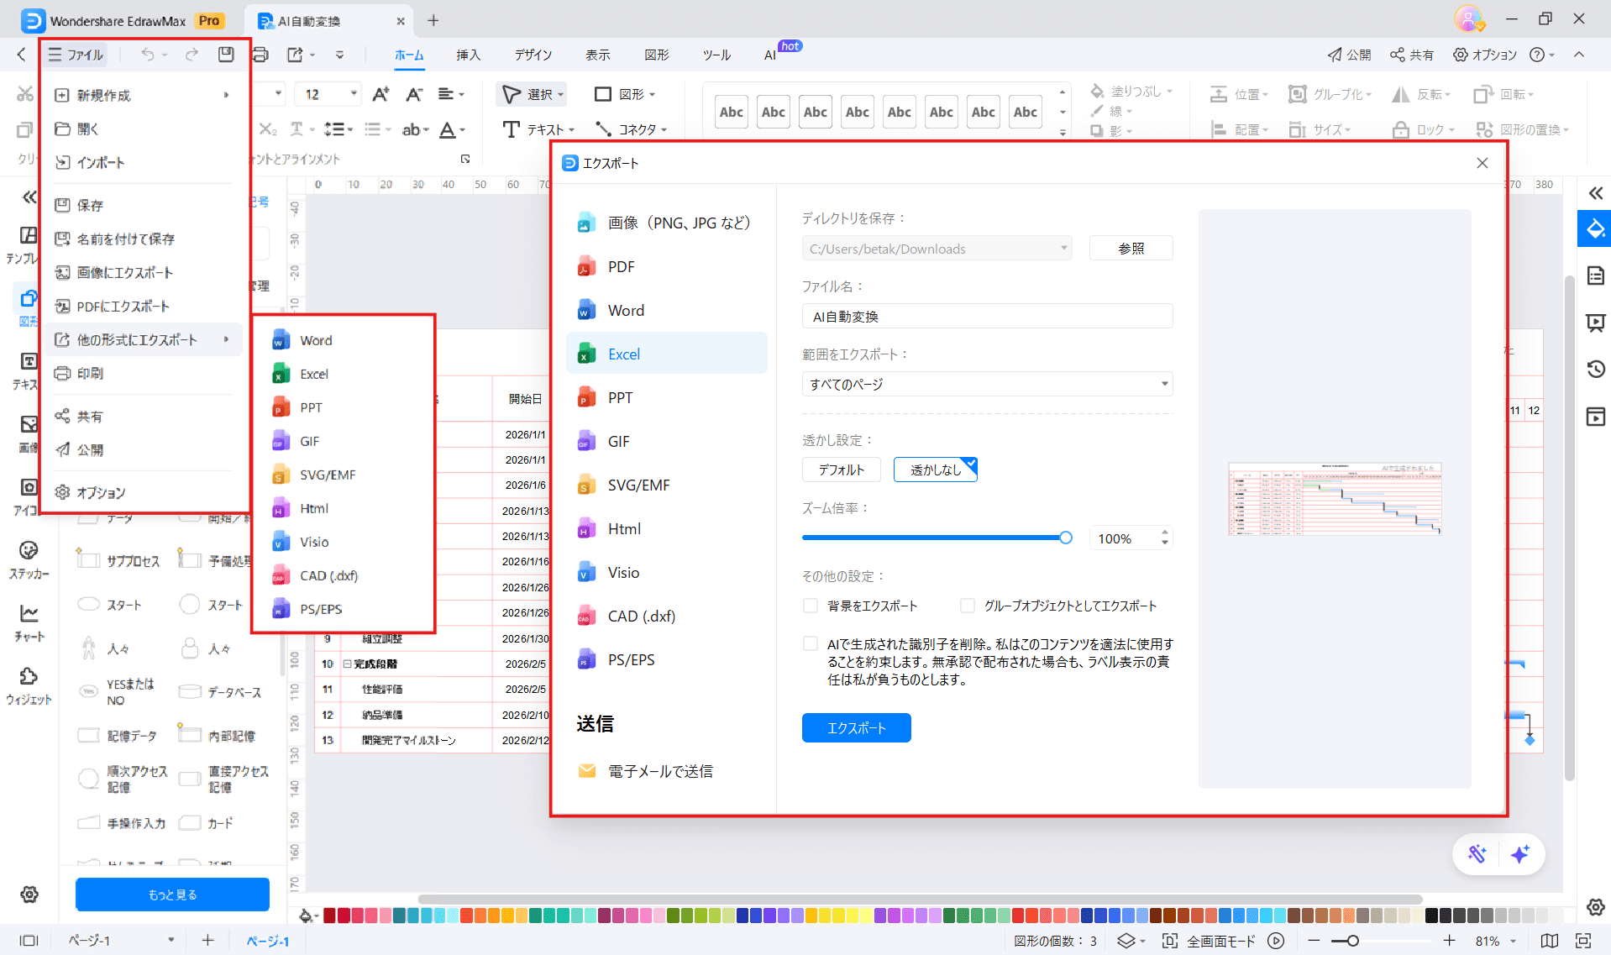Viewport: 1611px width, 955px height.
Task: Click the エクスポート button to export
Action: coord(856,727)
